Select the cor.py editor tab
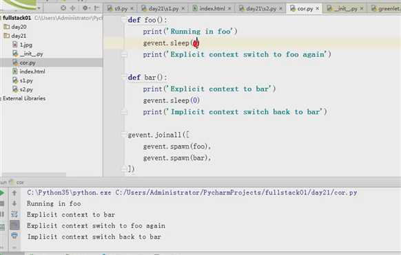 coord(305,9)
